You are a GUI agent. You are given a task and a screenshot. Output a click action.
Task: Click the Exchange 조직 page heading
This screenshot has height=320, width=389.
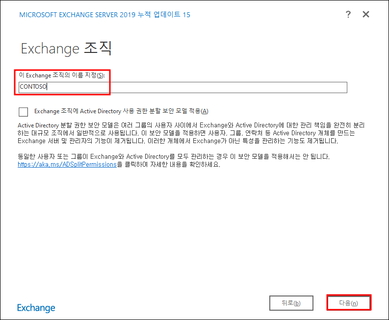(66, 49)
